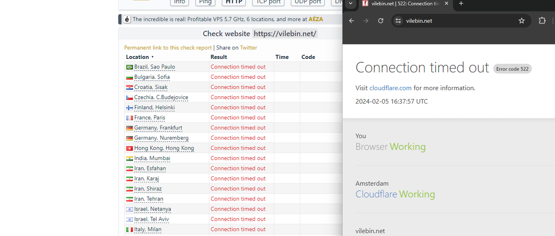Click the Hong Kong flag icon
Screen dimensions: 555x236
pyautogui.click(x=129, y=149)
